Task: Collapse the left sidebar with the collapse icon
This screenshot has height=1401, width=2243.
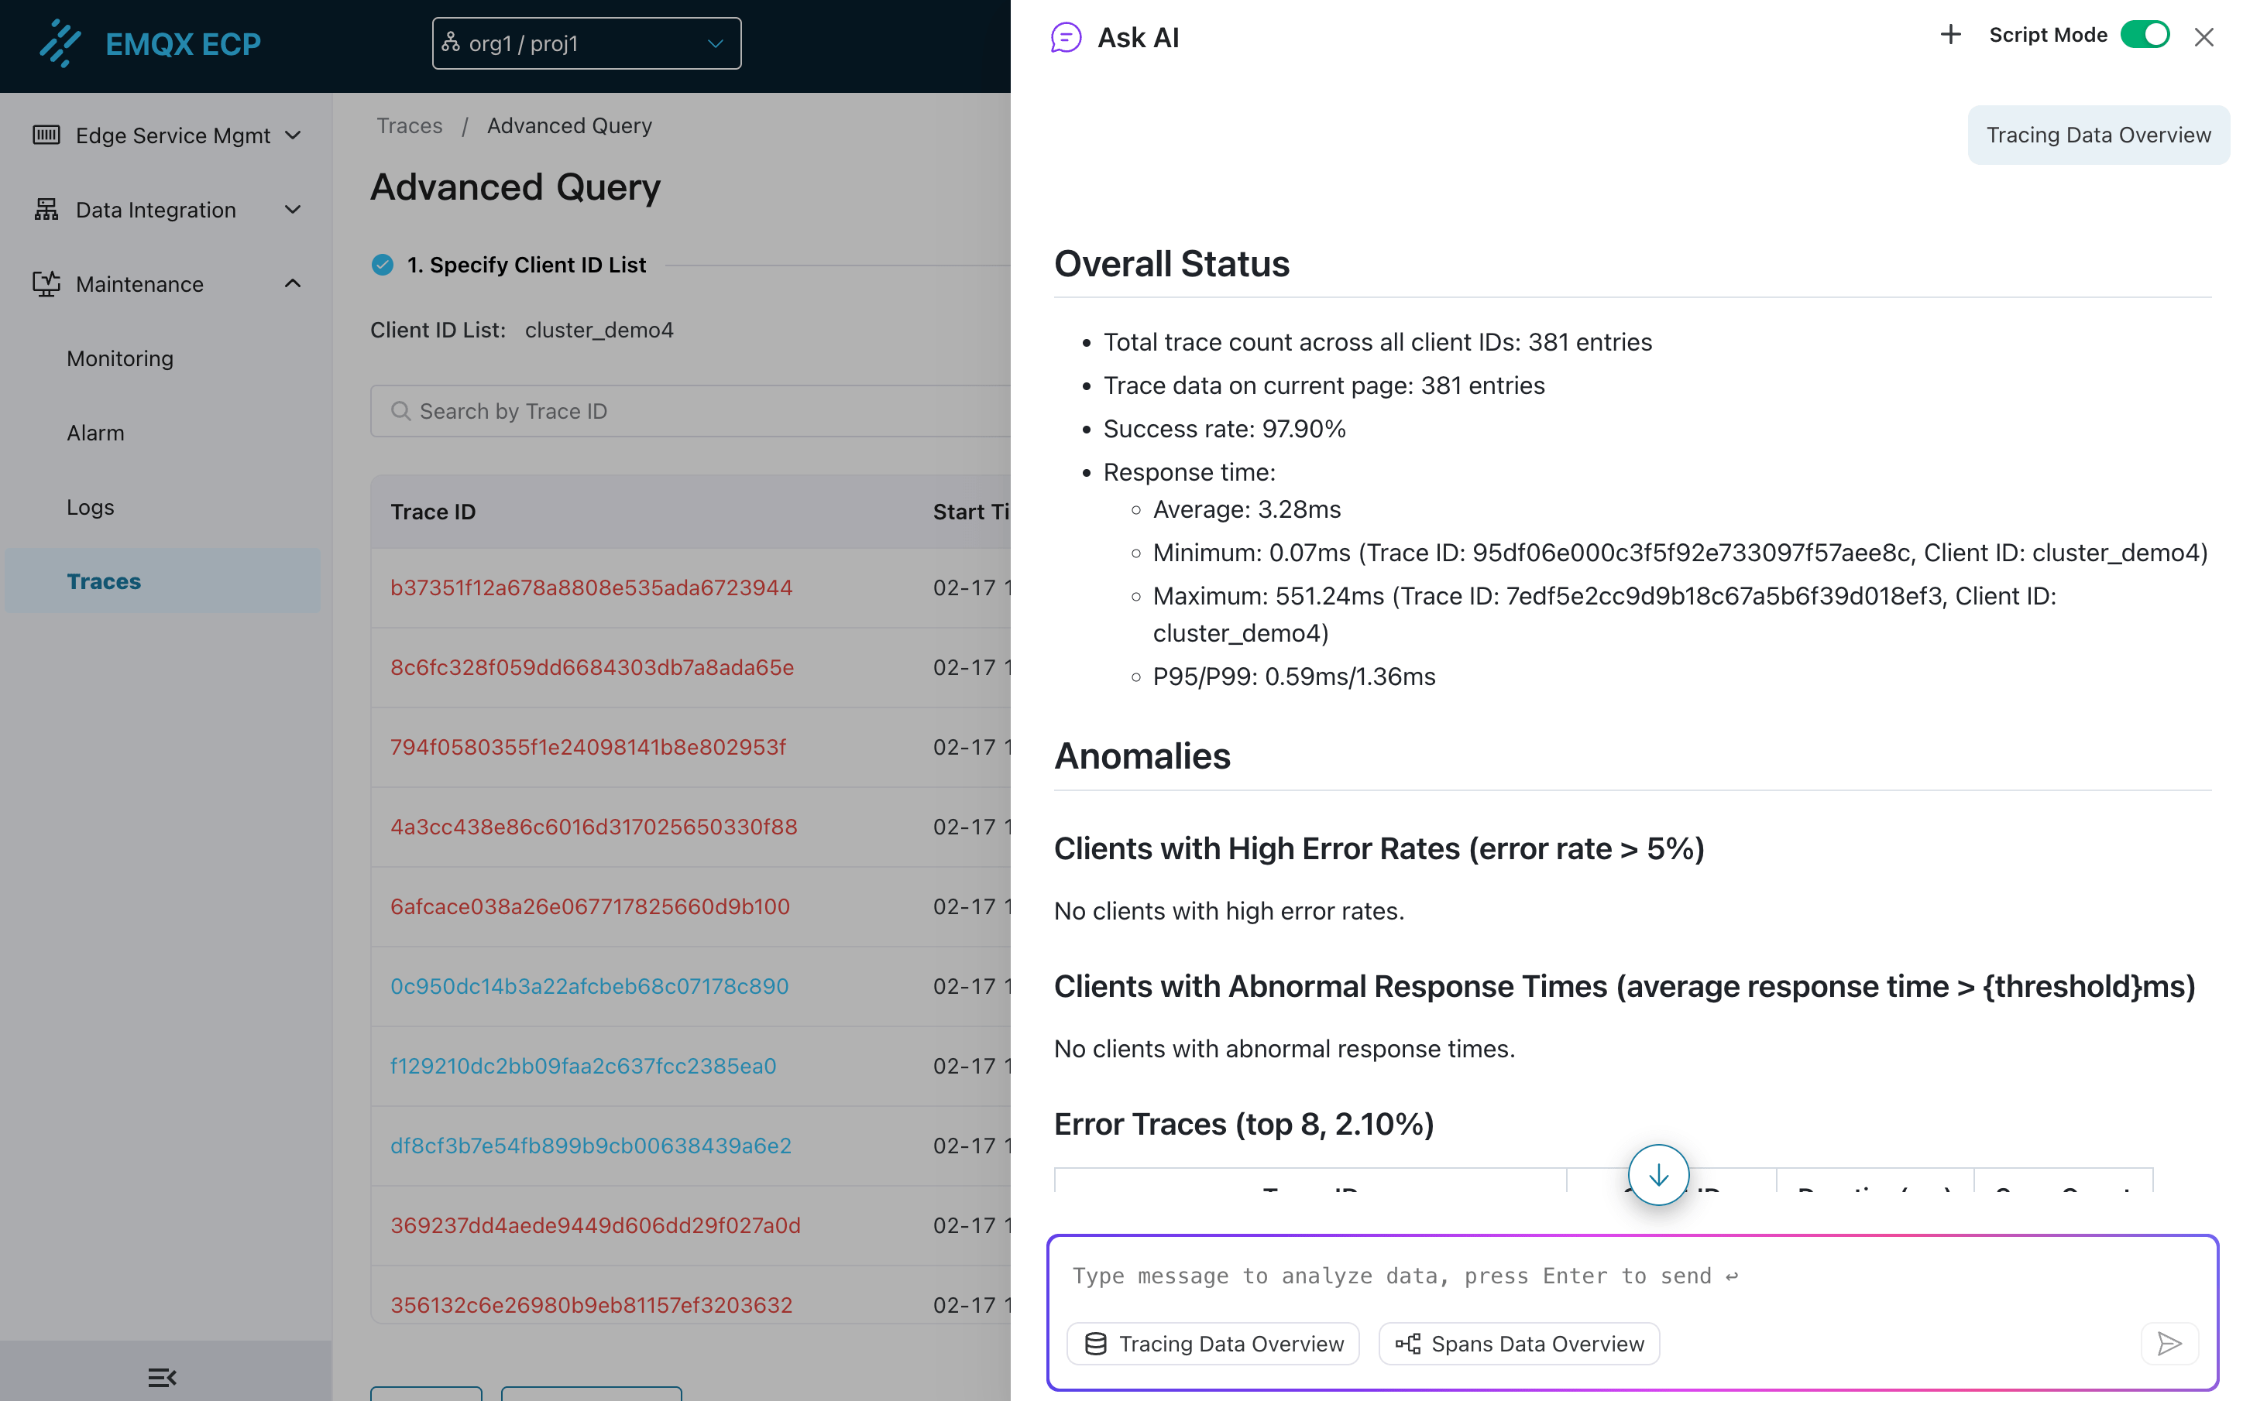Action: tap(162, 1377)
